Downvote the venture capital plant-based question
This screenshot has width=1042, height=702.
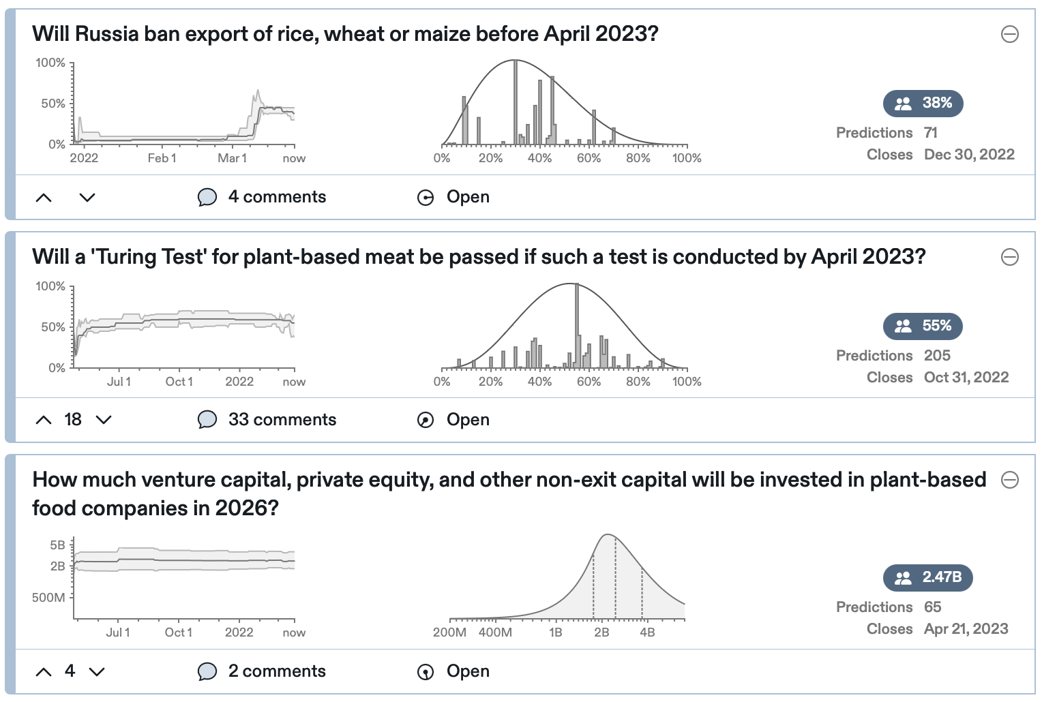(x=98, y=672)
